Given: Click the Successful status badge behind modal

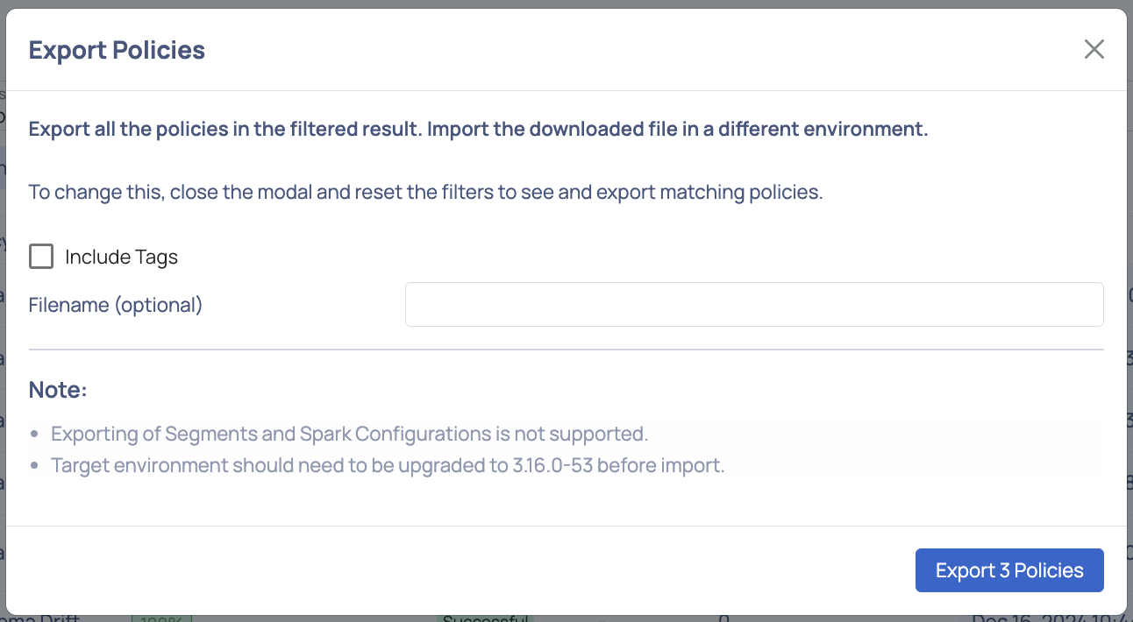Looking at the screenshot, I should coord(485,618).
